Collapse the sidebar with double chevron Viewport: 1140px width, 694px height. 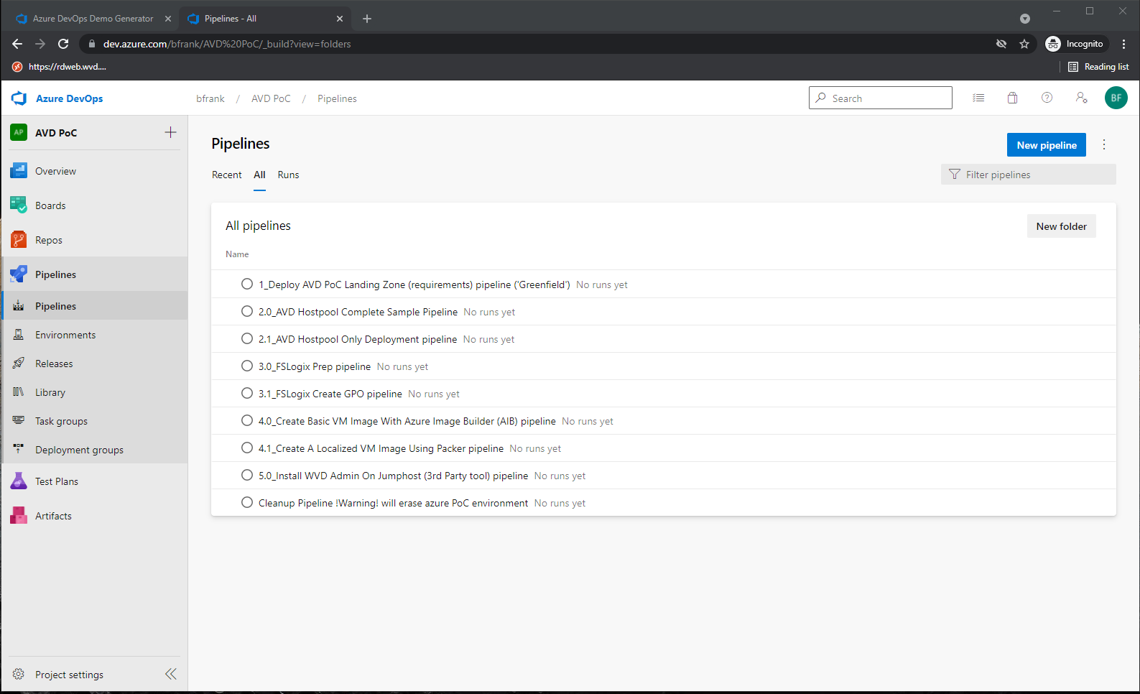coord(171,674)
